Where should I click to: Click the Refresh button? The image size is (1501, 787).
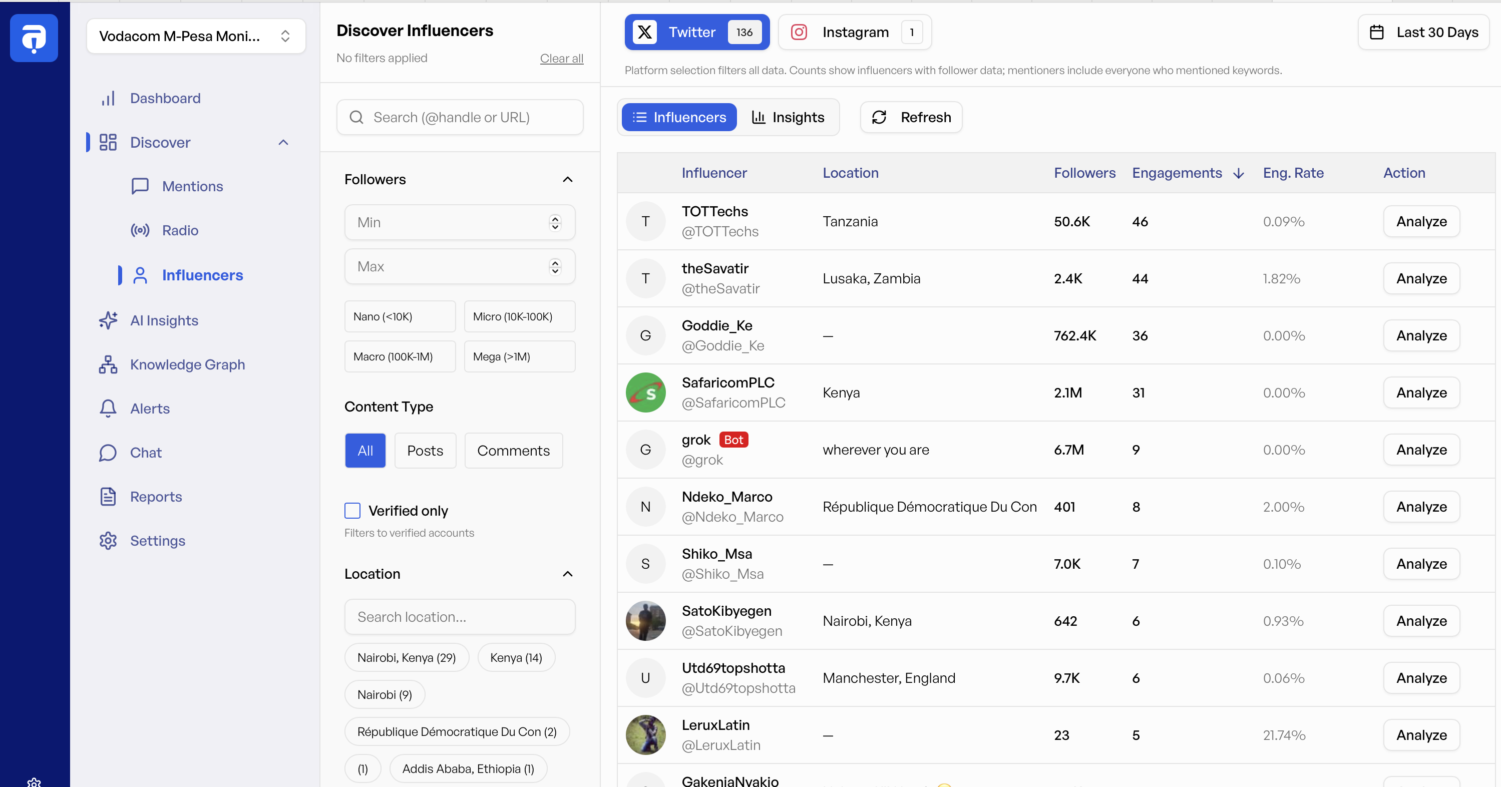(911, 117)
